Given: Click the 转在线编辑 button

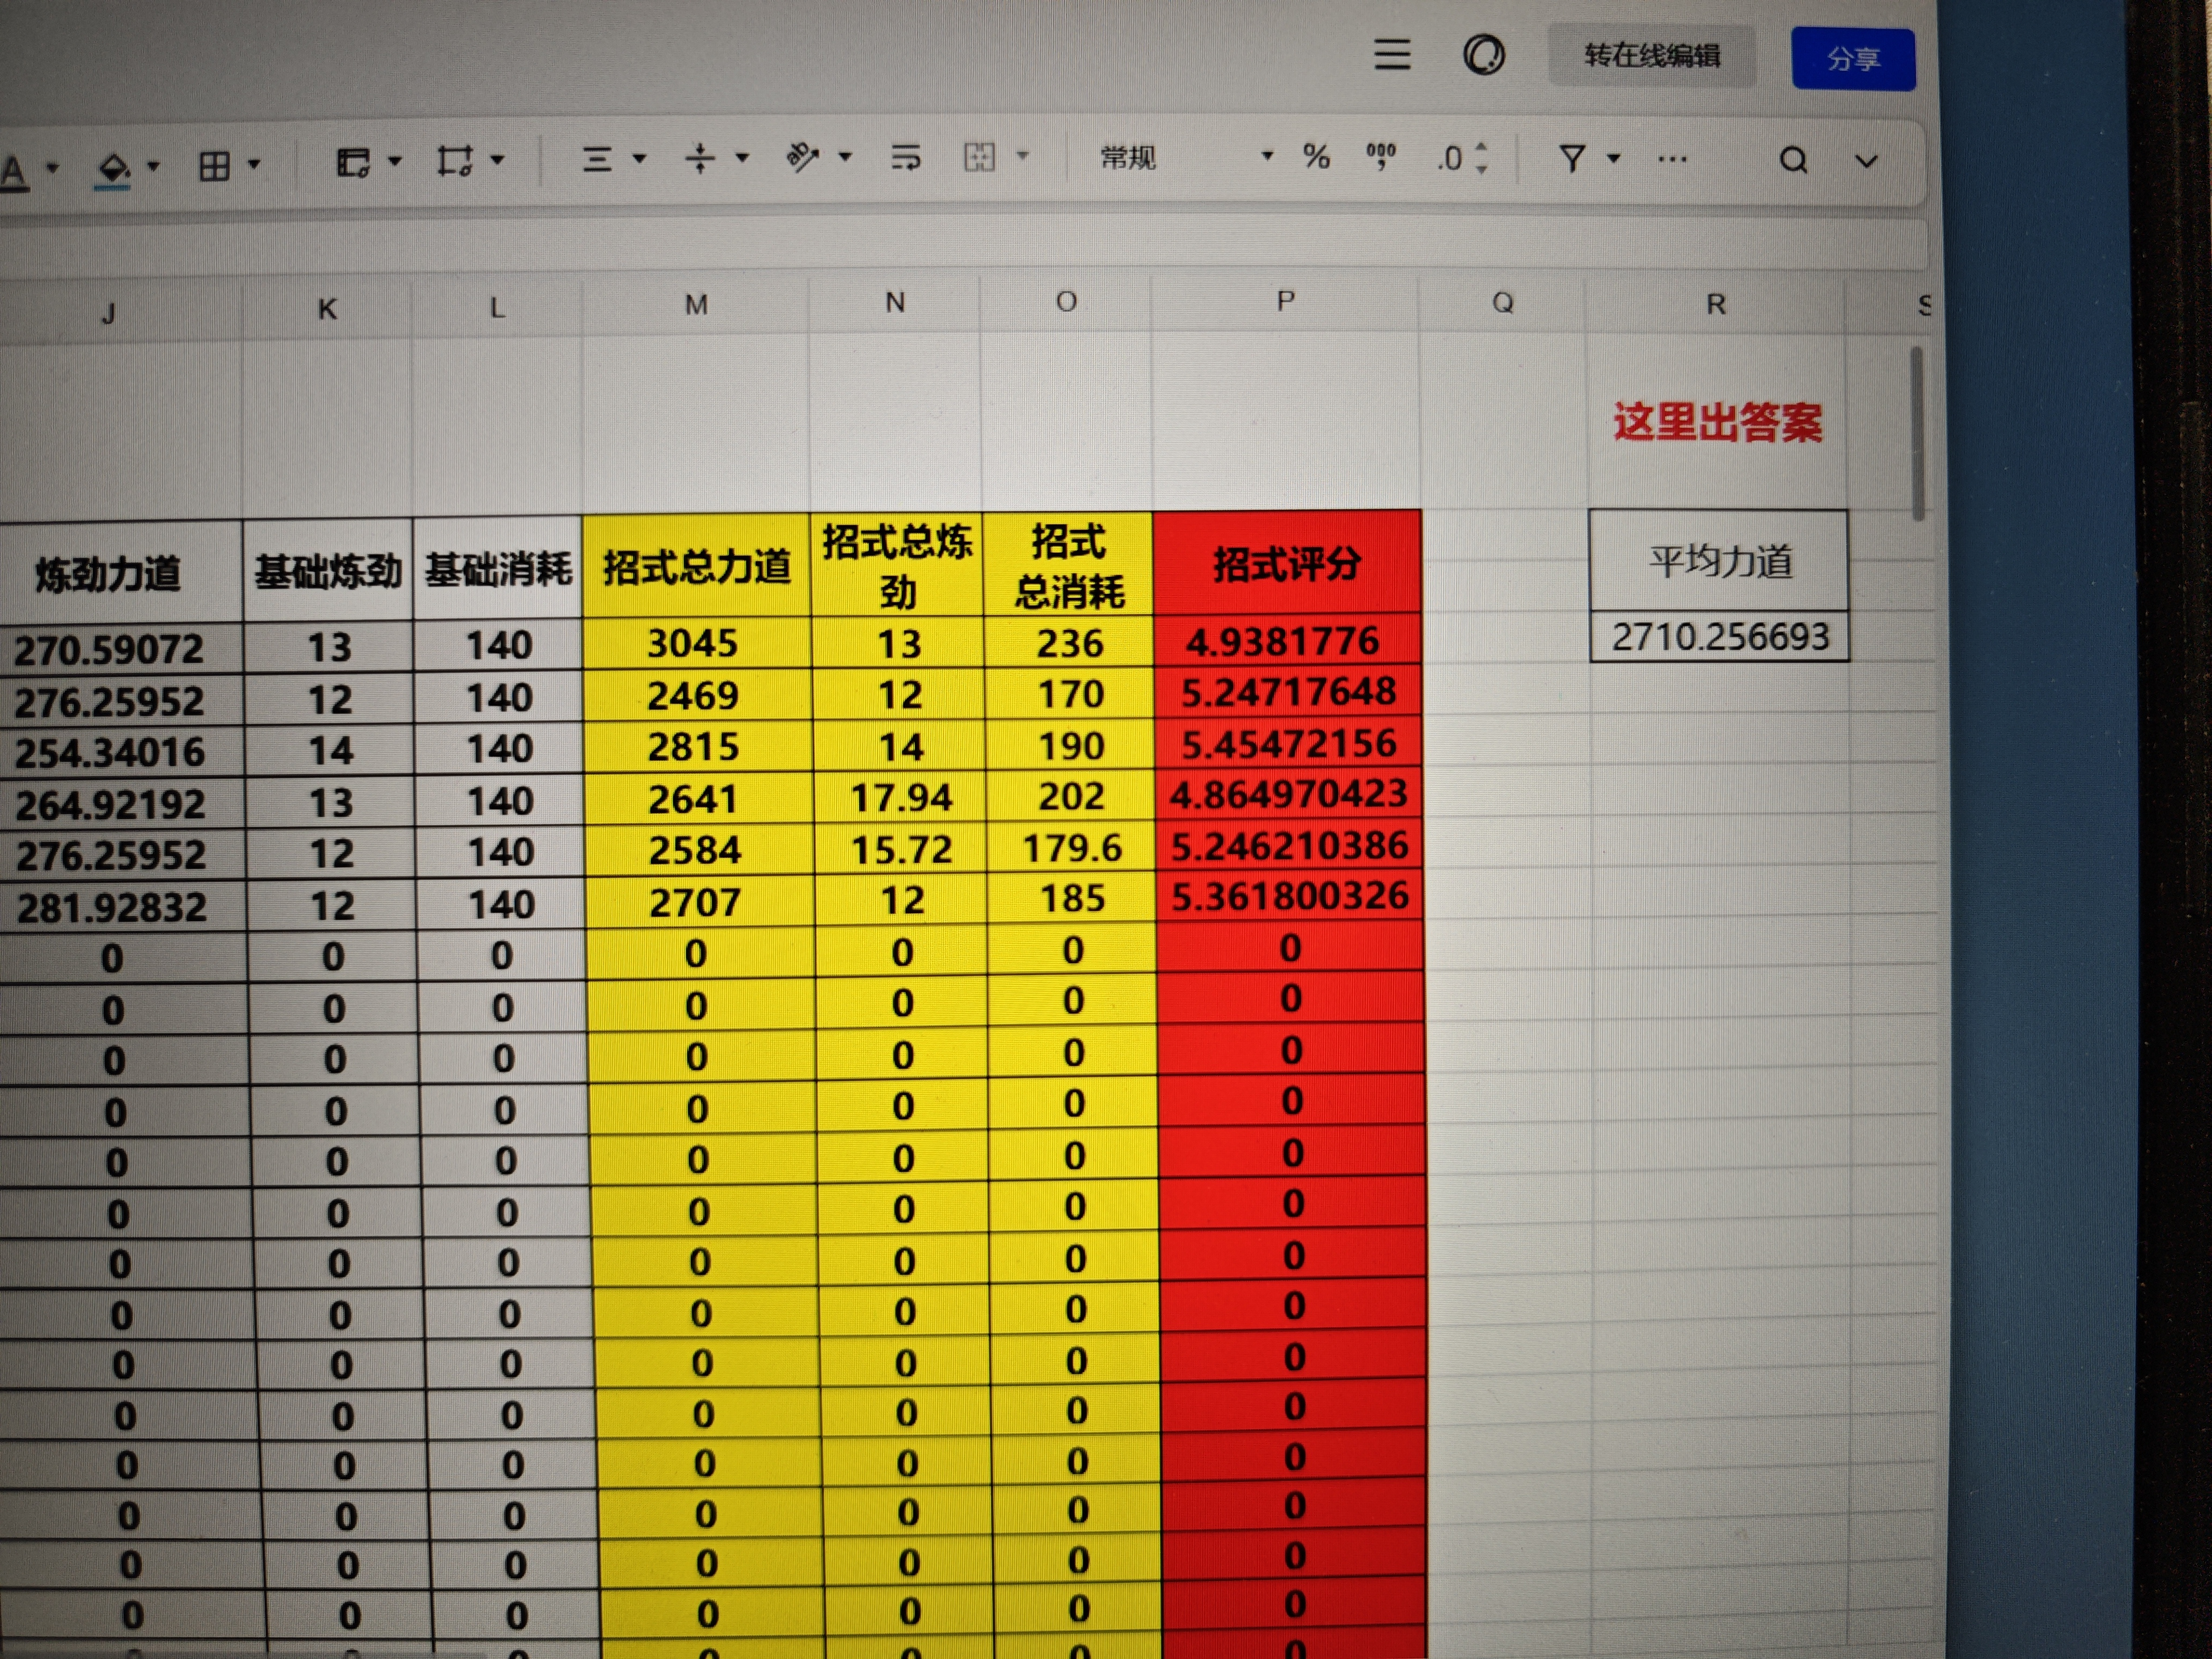Looking at the screenshot, I should point(1652,56).
